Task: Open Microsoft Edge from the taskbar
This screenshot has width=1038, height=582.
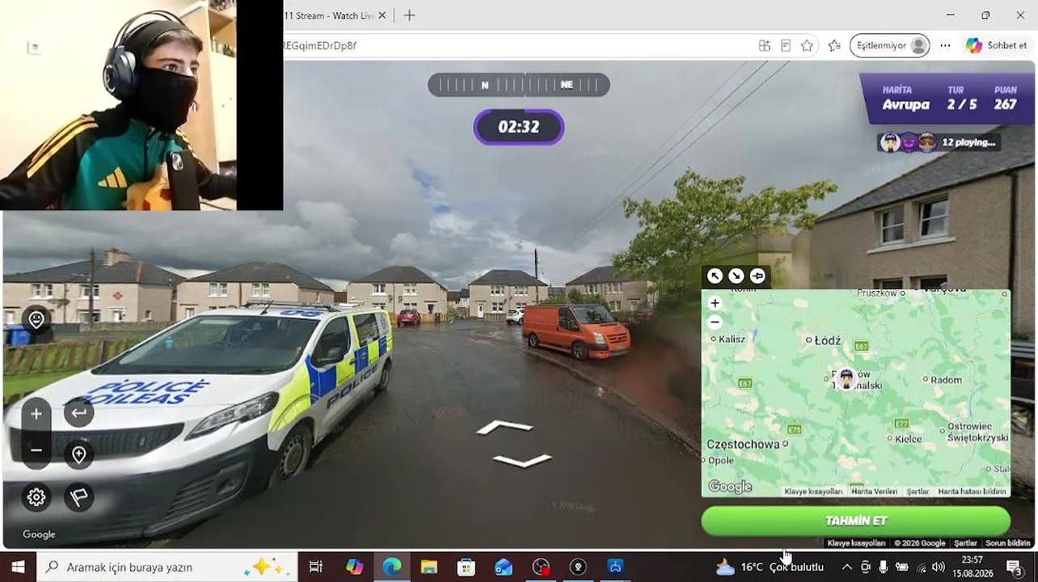Action: tap(392, 567)
